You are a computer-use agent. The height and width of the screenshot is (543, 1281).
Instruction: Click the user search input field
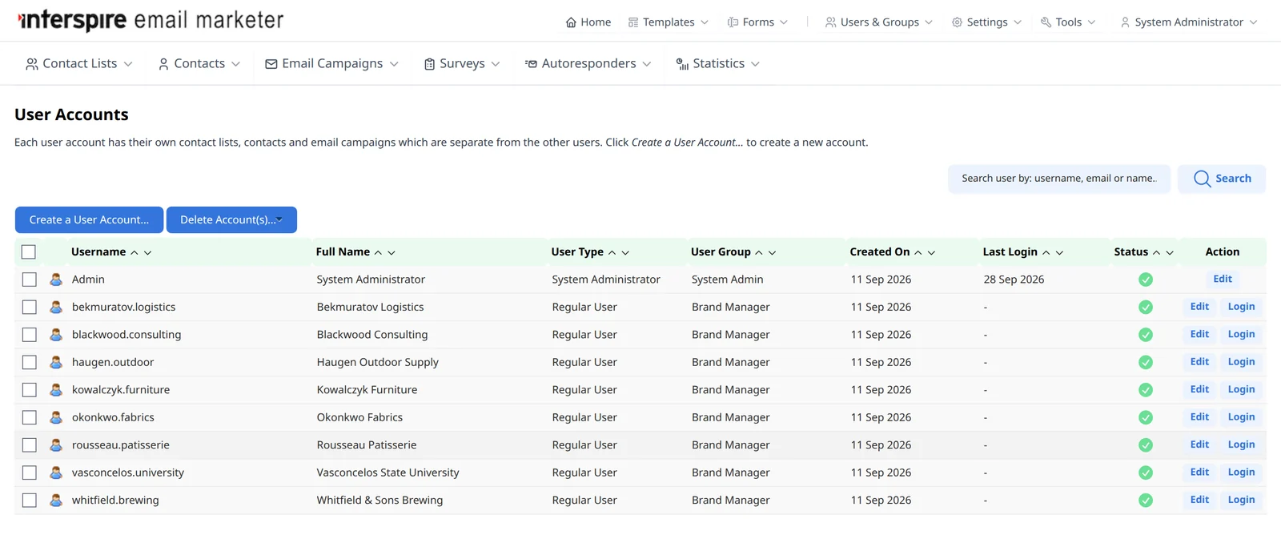[x=1059, y=179]
